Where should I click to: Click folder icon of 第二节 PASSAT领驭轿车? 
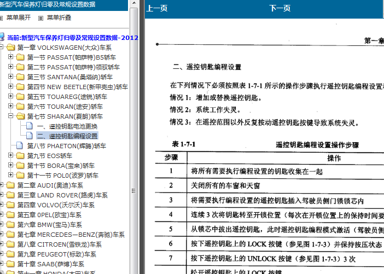(20, 67)
